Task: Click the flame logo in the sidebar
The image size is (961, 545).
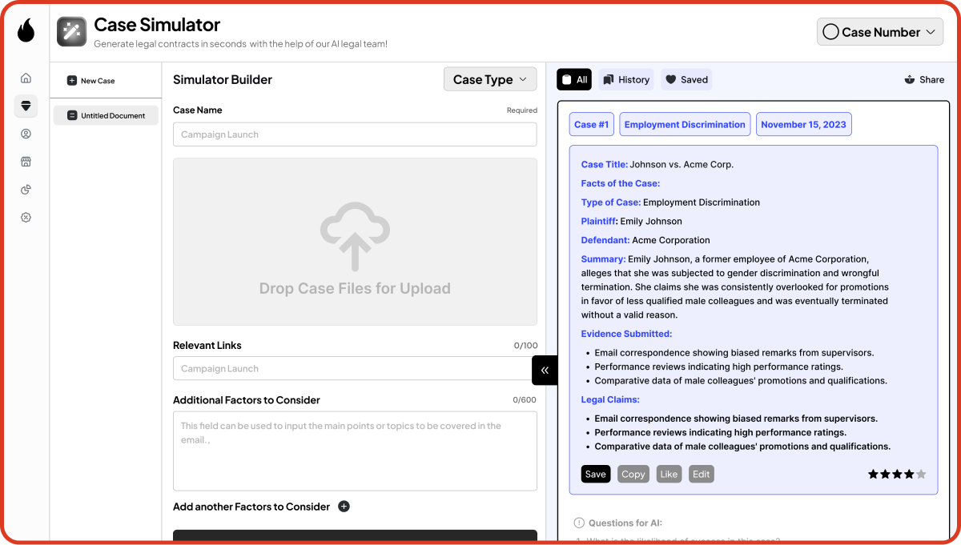Action: point(26,31)
